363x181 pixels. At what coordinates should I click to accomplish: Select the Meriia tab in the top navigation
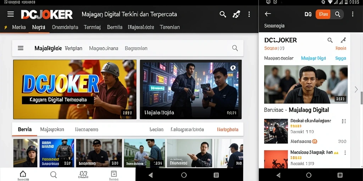19,27
